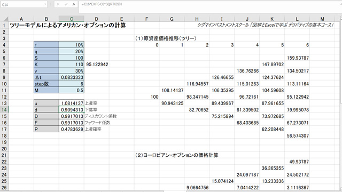The width and height of the screenshot is (342, 192).
Task: Click cell D7 containing 95.122942
Action: click(x=97, y=65)
